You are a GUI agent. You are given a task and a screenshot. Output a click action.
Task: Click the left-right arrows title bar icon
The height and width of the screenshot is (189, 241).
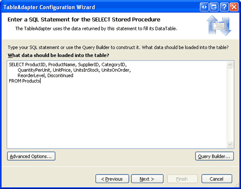[204, 7]
